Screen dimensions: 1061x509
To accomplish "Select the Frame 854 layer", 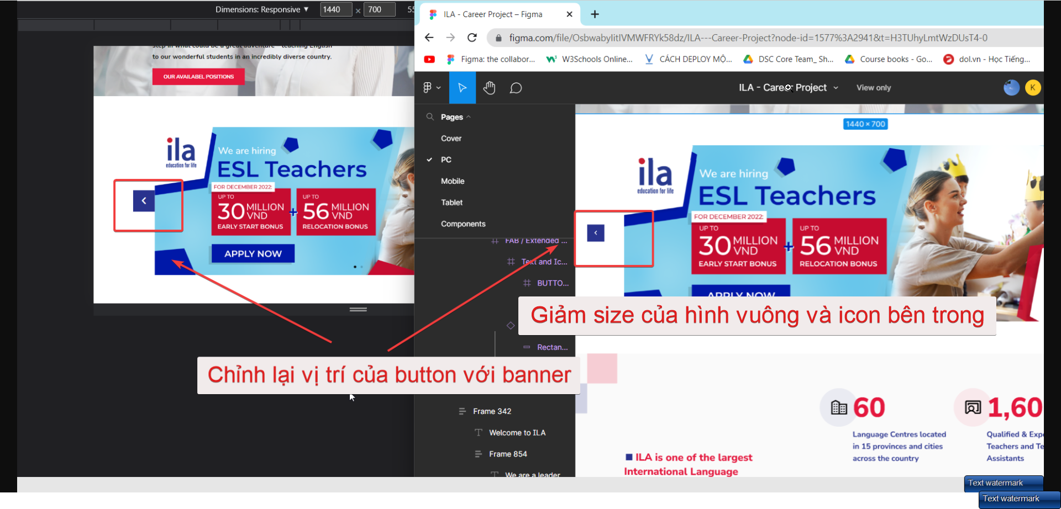I will pos(501,454).
